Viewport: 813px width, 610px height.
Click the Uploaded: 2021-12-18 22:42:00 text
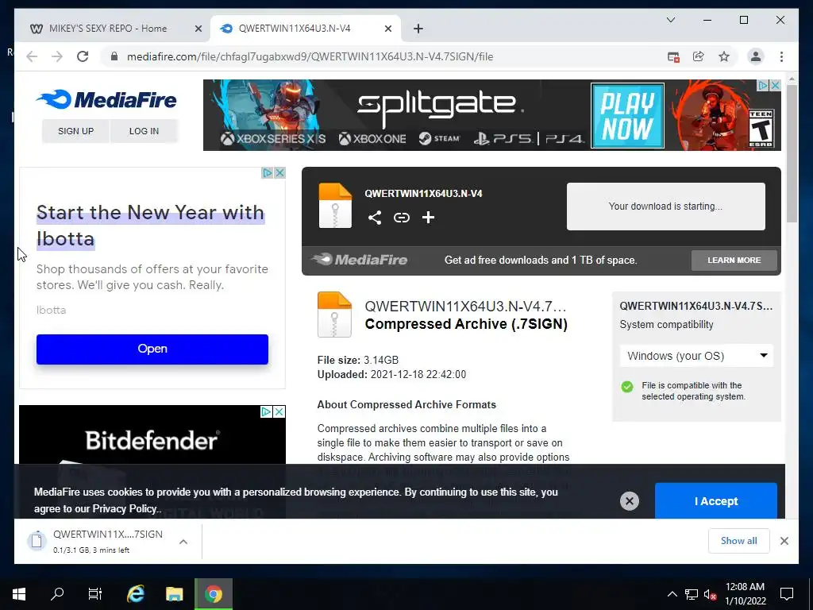[391, 375]
